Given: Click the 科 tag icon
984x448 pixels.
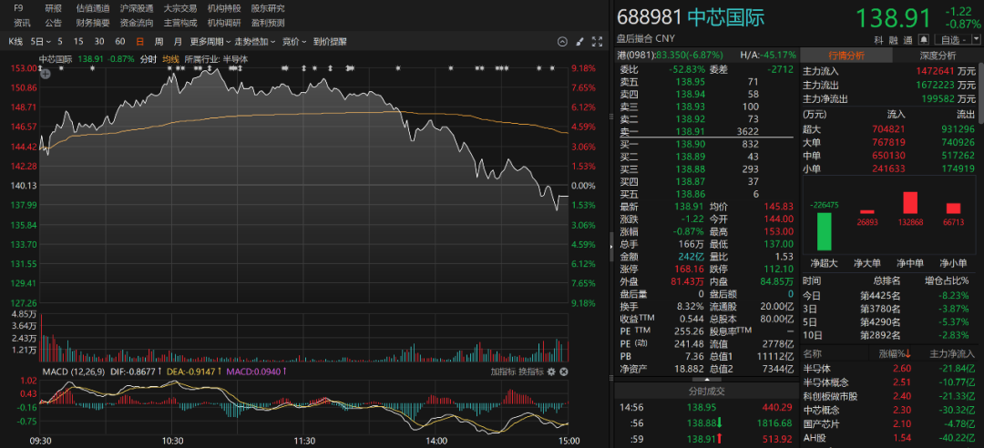Looking at the screenshot, I should click(x=878, y=39).
